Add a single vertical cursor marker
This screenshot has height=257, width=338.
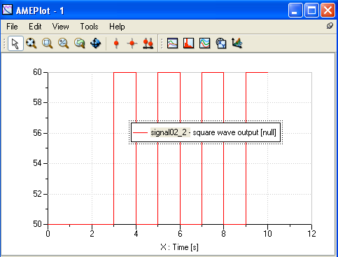[116, 43]
